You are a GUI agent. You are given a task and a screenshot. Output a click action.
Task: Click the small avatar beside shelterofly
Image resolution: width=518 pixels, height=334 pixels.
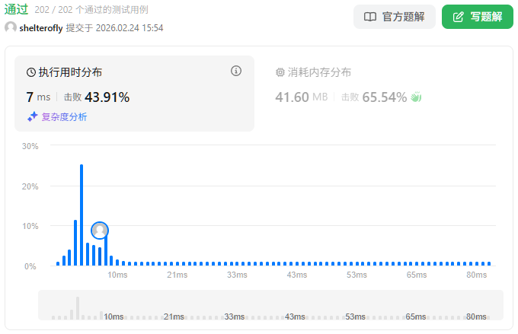pos(11,27)
